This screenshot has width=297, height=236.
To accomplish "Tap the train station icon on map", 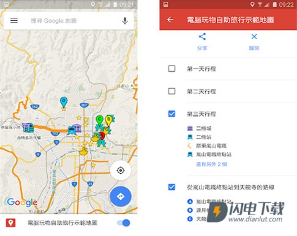I will [72, 131].
